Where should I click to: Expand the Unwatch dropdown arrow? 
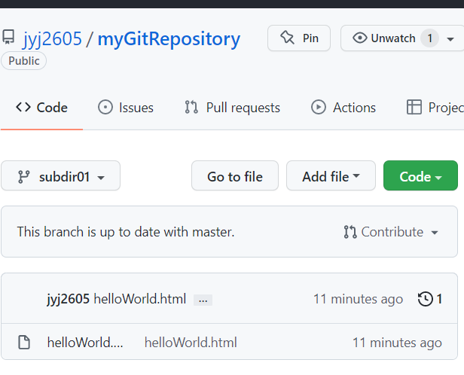pos(450,38)
